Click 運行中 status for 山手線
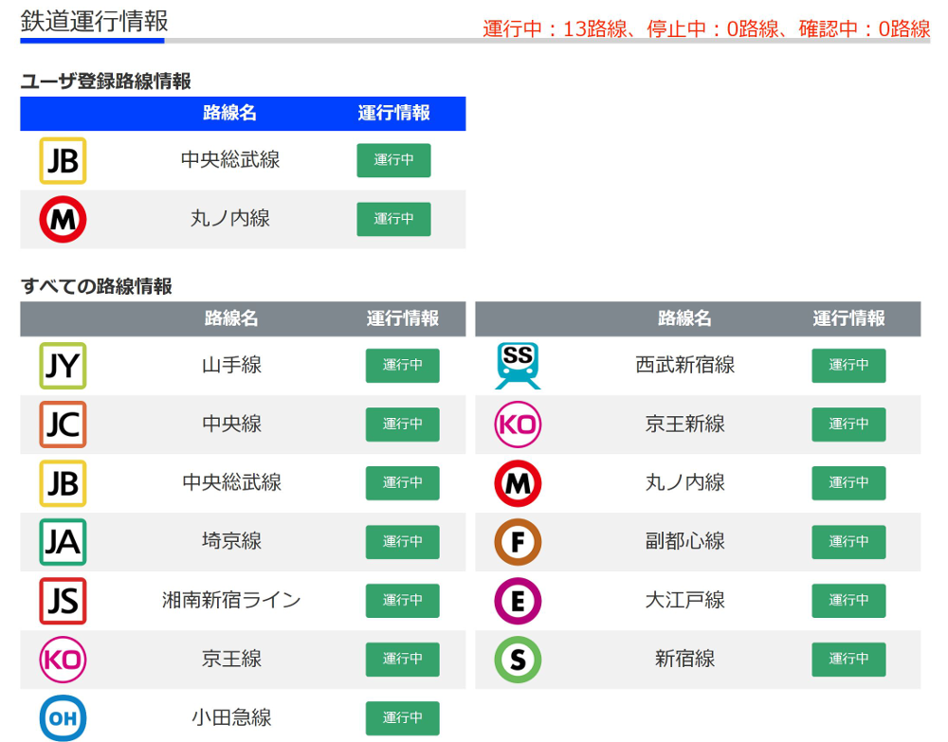Image resolution: width=948 pixels, height=742 pixels. point(403,365)
